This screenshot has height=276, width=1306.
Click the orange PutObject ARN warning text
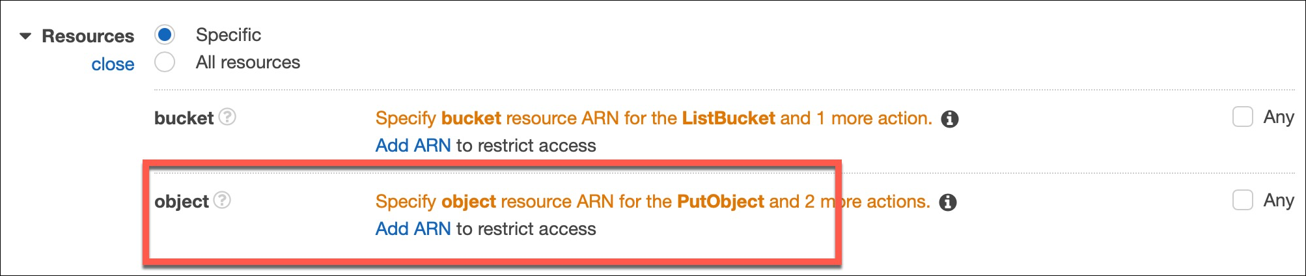[x=653, y=201]
